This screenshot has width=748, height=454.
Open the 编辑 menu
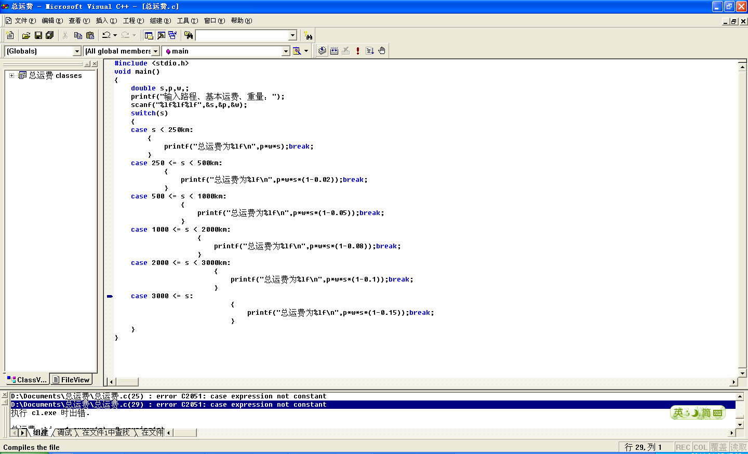(52, 21)
